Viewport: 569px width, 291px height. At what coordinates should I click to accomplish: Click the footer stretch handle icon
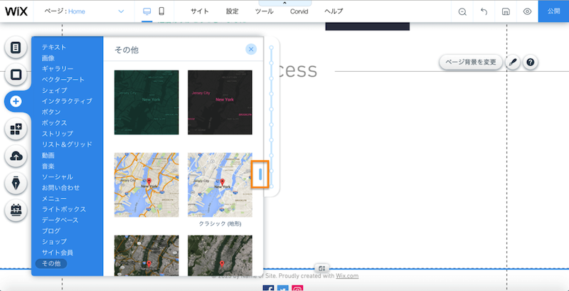point(322,268)
